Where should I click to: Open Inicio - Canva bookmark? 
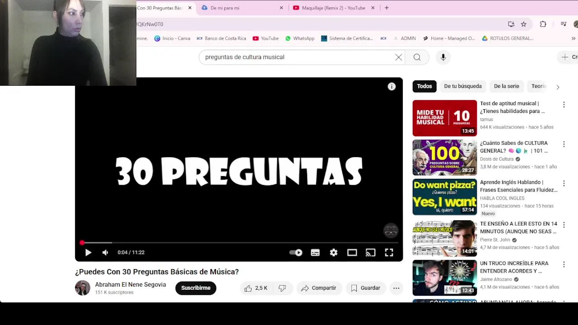[x=172, y=38]
